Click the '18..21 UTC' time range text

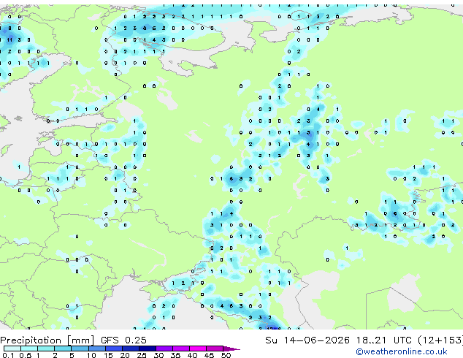[x=383, y=340]
